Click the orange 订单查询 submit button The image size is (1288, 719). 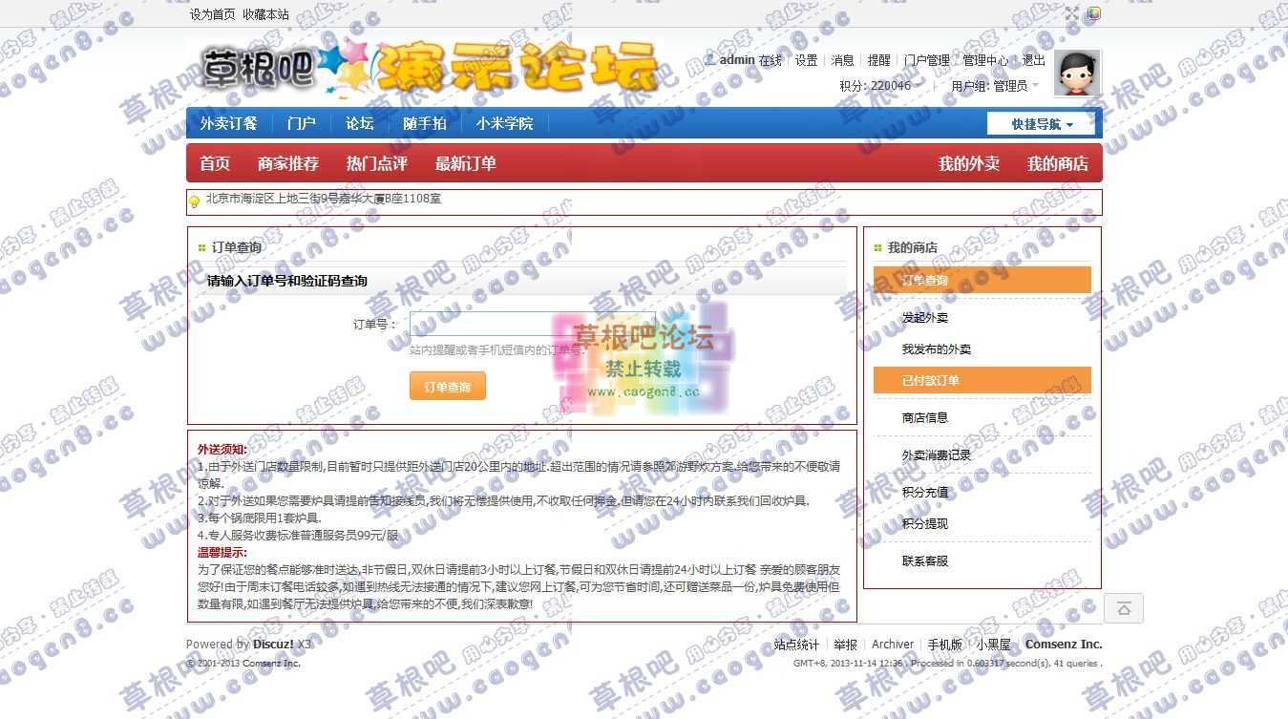pos(447,386)
